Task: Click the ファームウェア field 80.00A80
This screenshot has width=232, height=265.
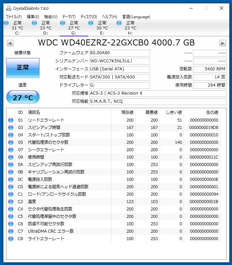Action: pyautogui.click(x=119, y=53)
